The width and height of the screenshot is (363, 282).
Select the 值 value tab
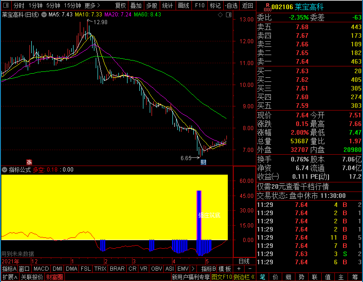click(x=328, y=277)
